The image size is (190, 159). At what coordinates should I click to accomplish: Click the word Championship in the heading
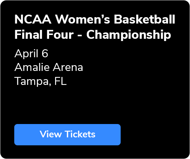click(129, 35)
